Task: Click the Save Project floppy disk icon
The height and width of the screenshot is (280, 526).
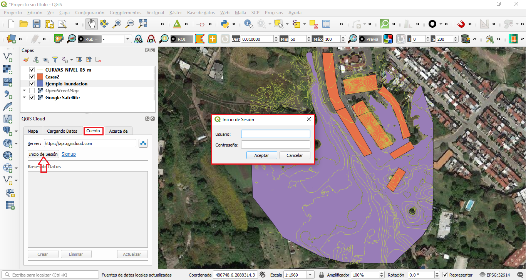Action: (37, 24)
